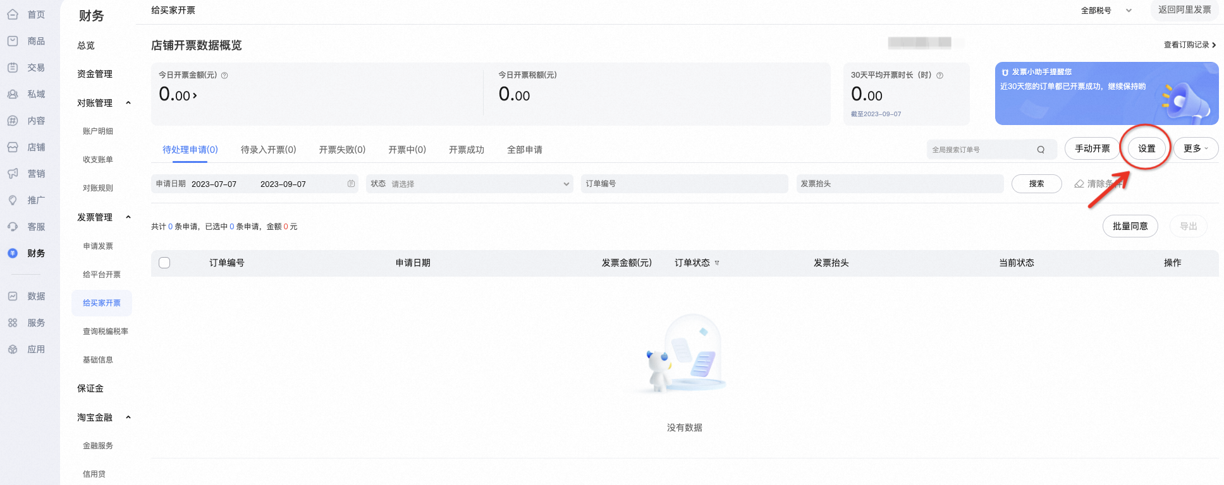Open the 更多 dropdown button
Viewport: 1224px width, 485px height.
1196,148
